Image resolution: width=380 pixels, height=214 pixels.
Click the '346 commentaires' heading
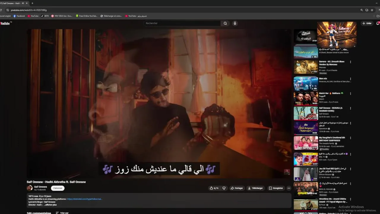tap(39, 213)
